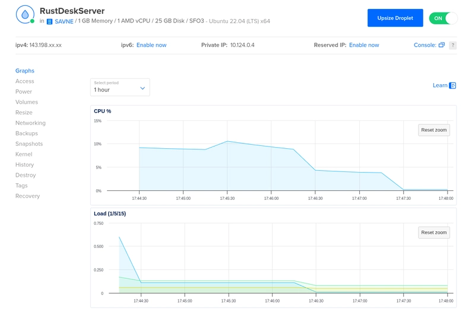Screen dimensions: 475x309
Task: Click the question mark help icon
Action: 452,45
